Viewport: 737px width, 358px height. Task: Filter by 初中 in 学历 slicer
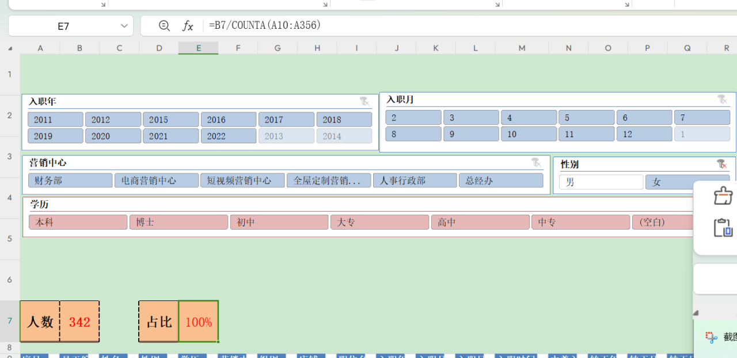[x=279, y=222]
